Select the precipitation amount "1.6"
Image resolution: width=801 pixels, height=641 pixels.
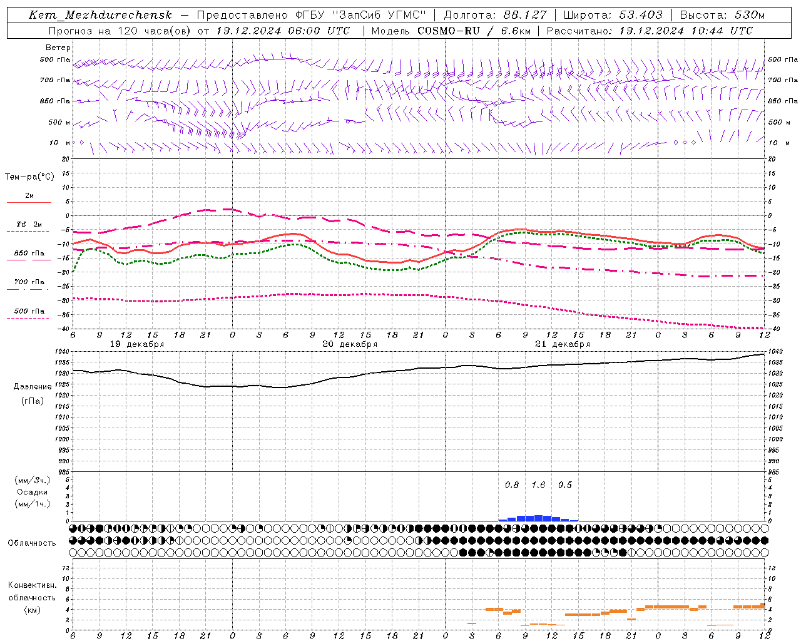538,485
